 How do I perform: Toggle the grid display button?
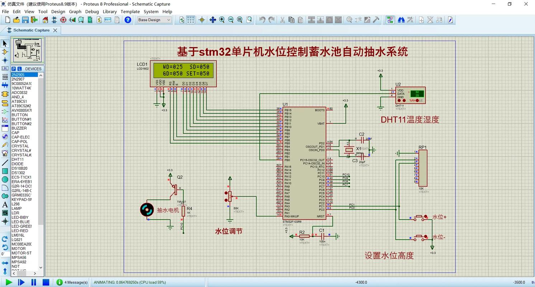coord(191,20)
